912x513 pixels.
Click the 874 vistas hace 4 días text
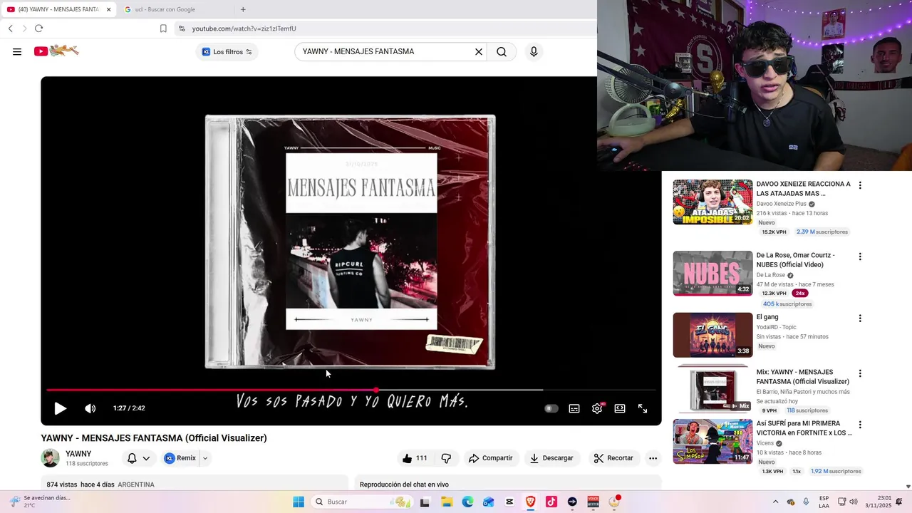coord(81,484)
